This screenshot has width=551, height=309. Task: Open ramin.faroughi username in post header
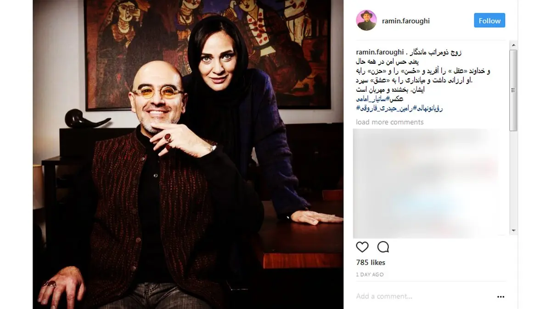406,21
